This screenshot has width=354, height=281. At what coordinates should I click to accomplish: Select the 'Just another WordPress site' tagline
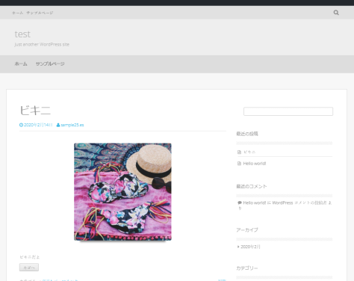coord(42,44)
